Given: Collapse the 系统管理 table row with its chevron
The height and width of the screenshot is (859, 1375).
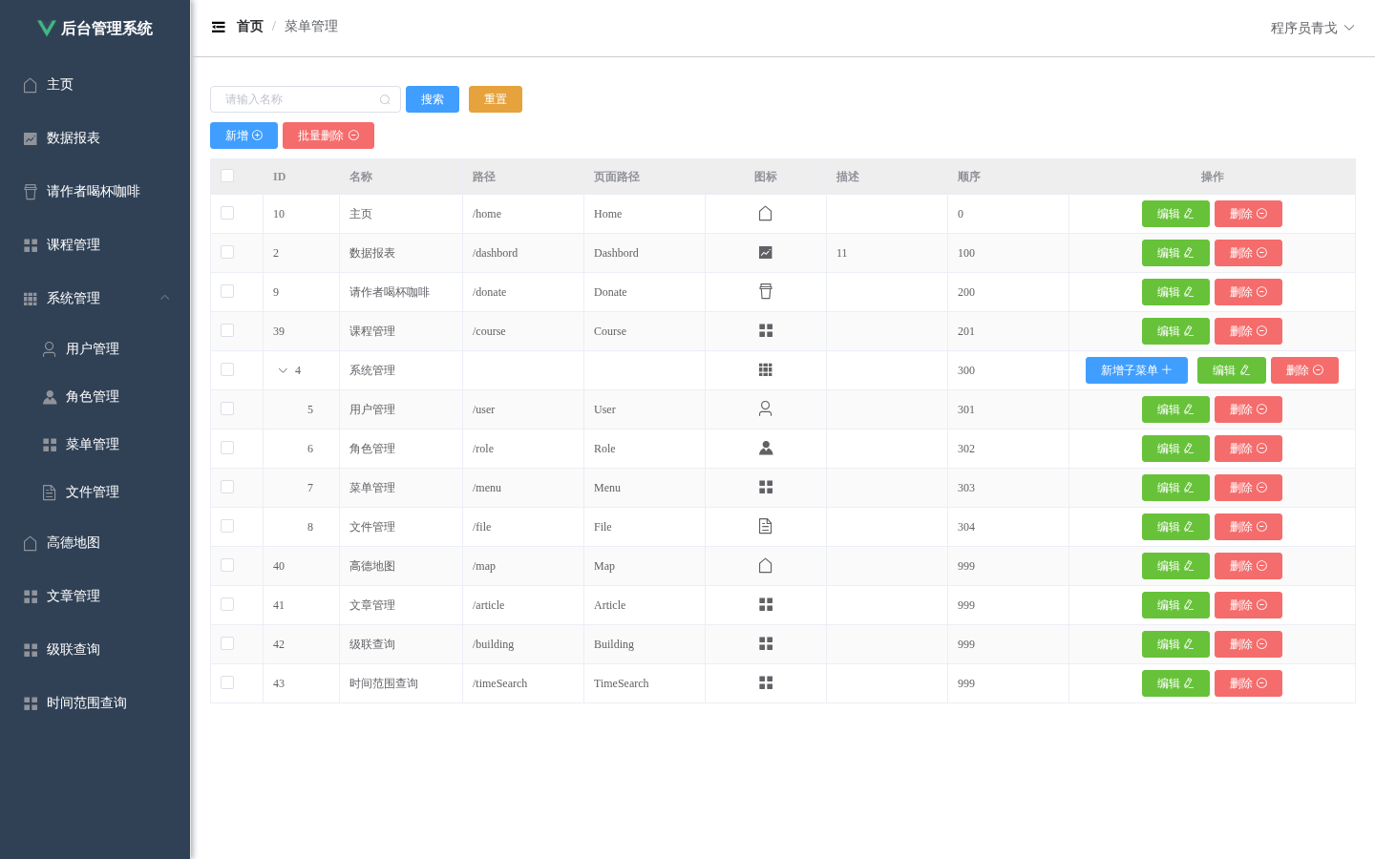Looking at the screenshot, I should [x=283, y=370].
